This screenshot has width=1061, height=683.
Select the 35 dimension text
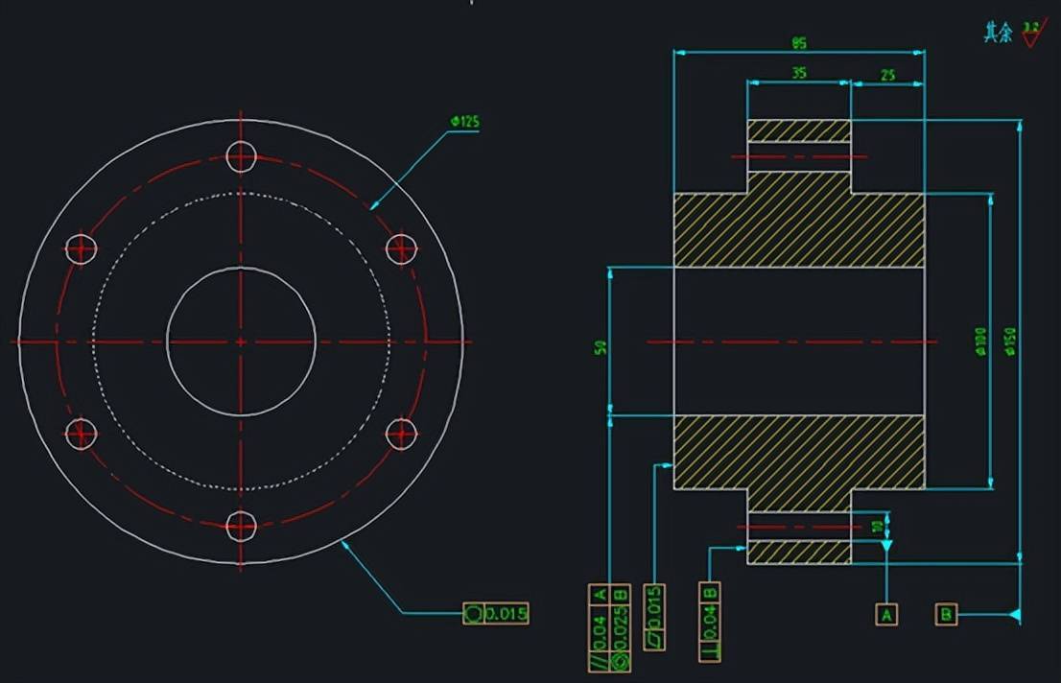click(x=798, y=73)
